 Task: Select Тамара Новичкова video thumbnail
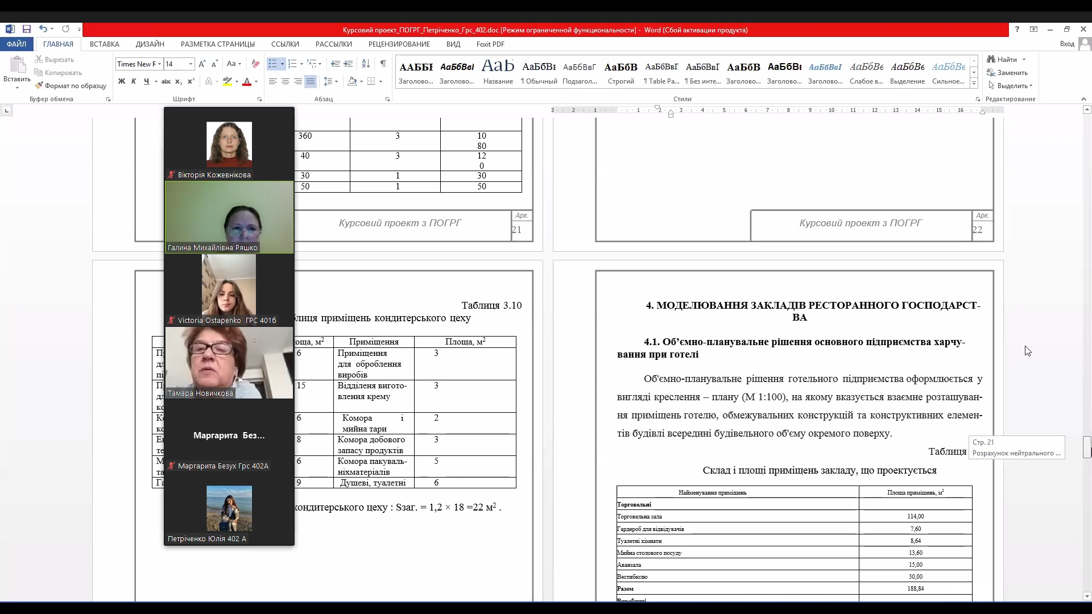point(229,363)
